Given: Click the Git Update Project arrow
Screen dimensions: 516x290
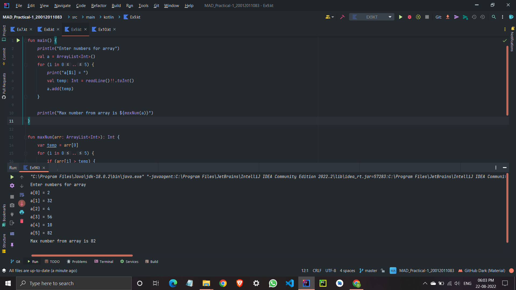Looking at the screenshot, I should click(x=448, y=17).
